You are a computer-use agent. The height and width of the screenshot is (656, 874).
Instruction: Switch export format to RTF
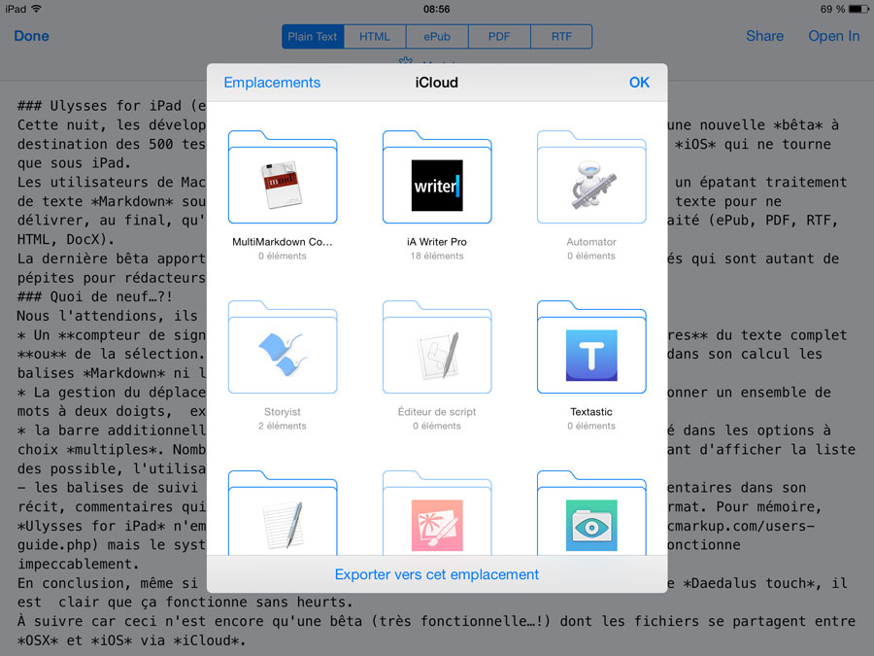[x=561, y=37]
